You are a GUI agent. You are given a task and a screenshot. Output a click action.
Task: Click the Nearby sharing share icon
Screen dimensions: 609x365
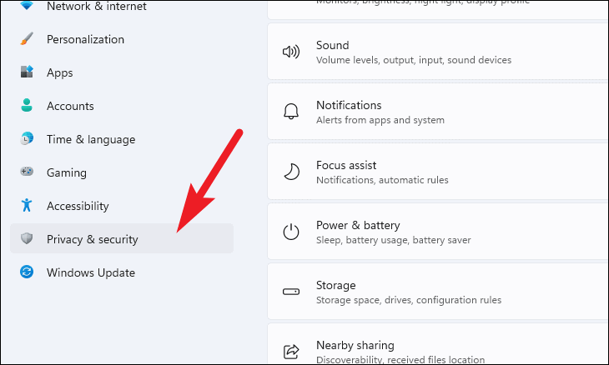point(291,352)
